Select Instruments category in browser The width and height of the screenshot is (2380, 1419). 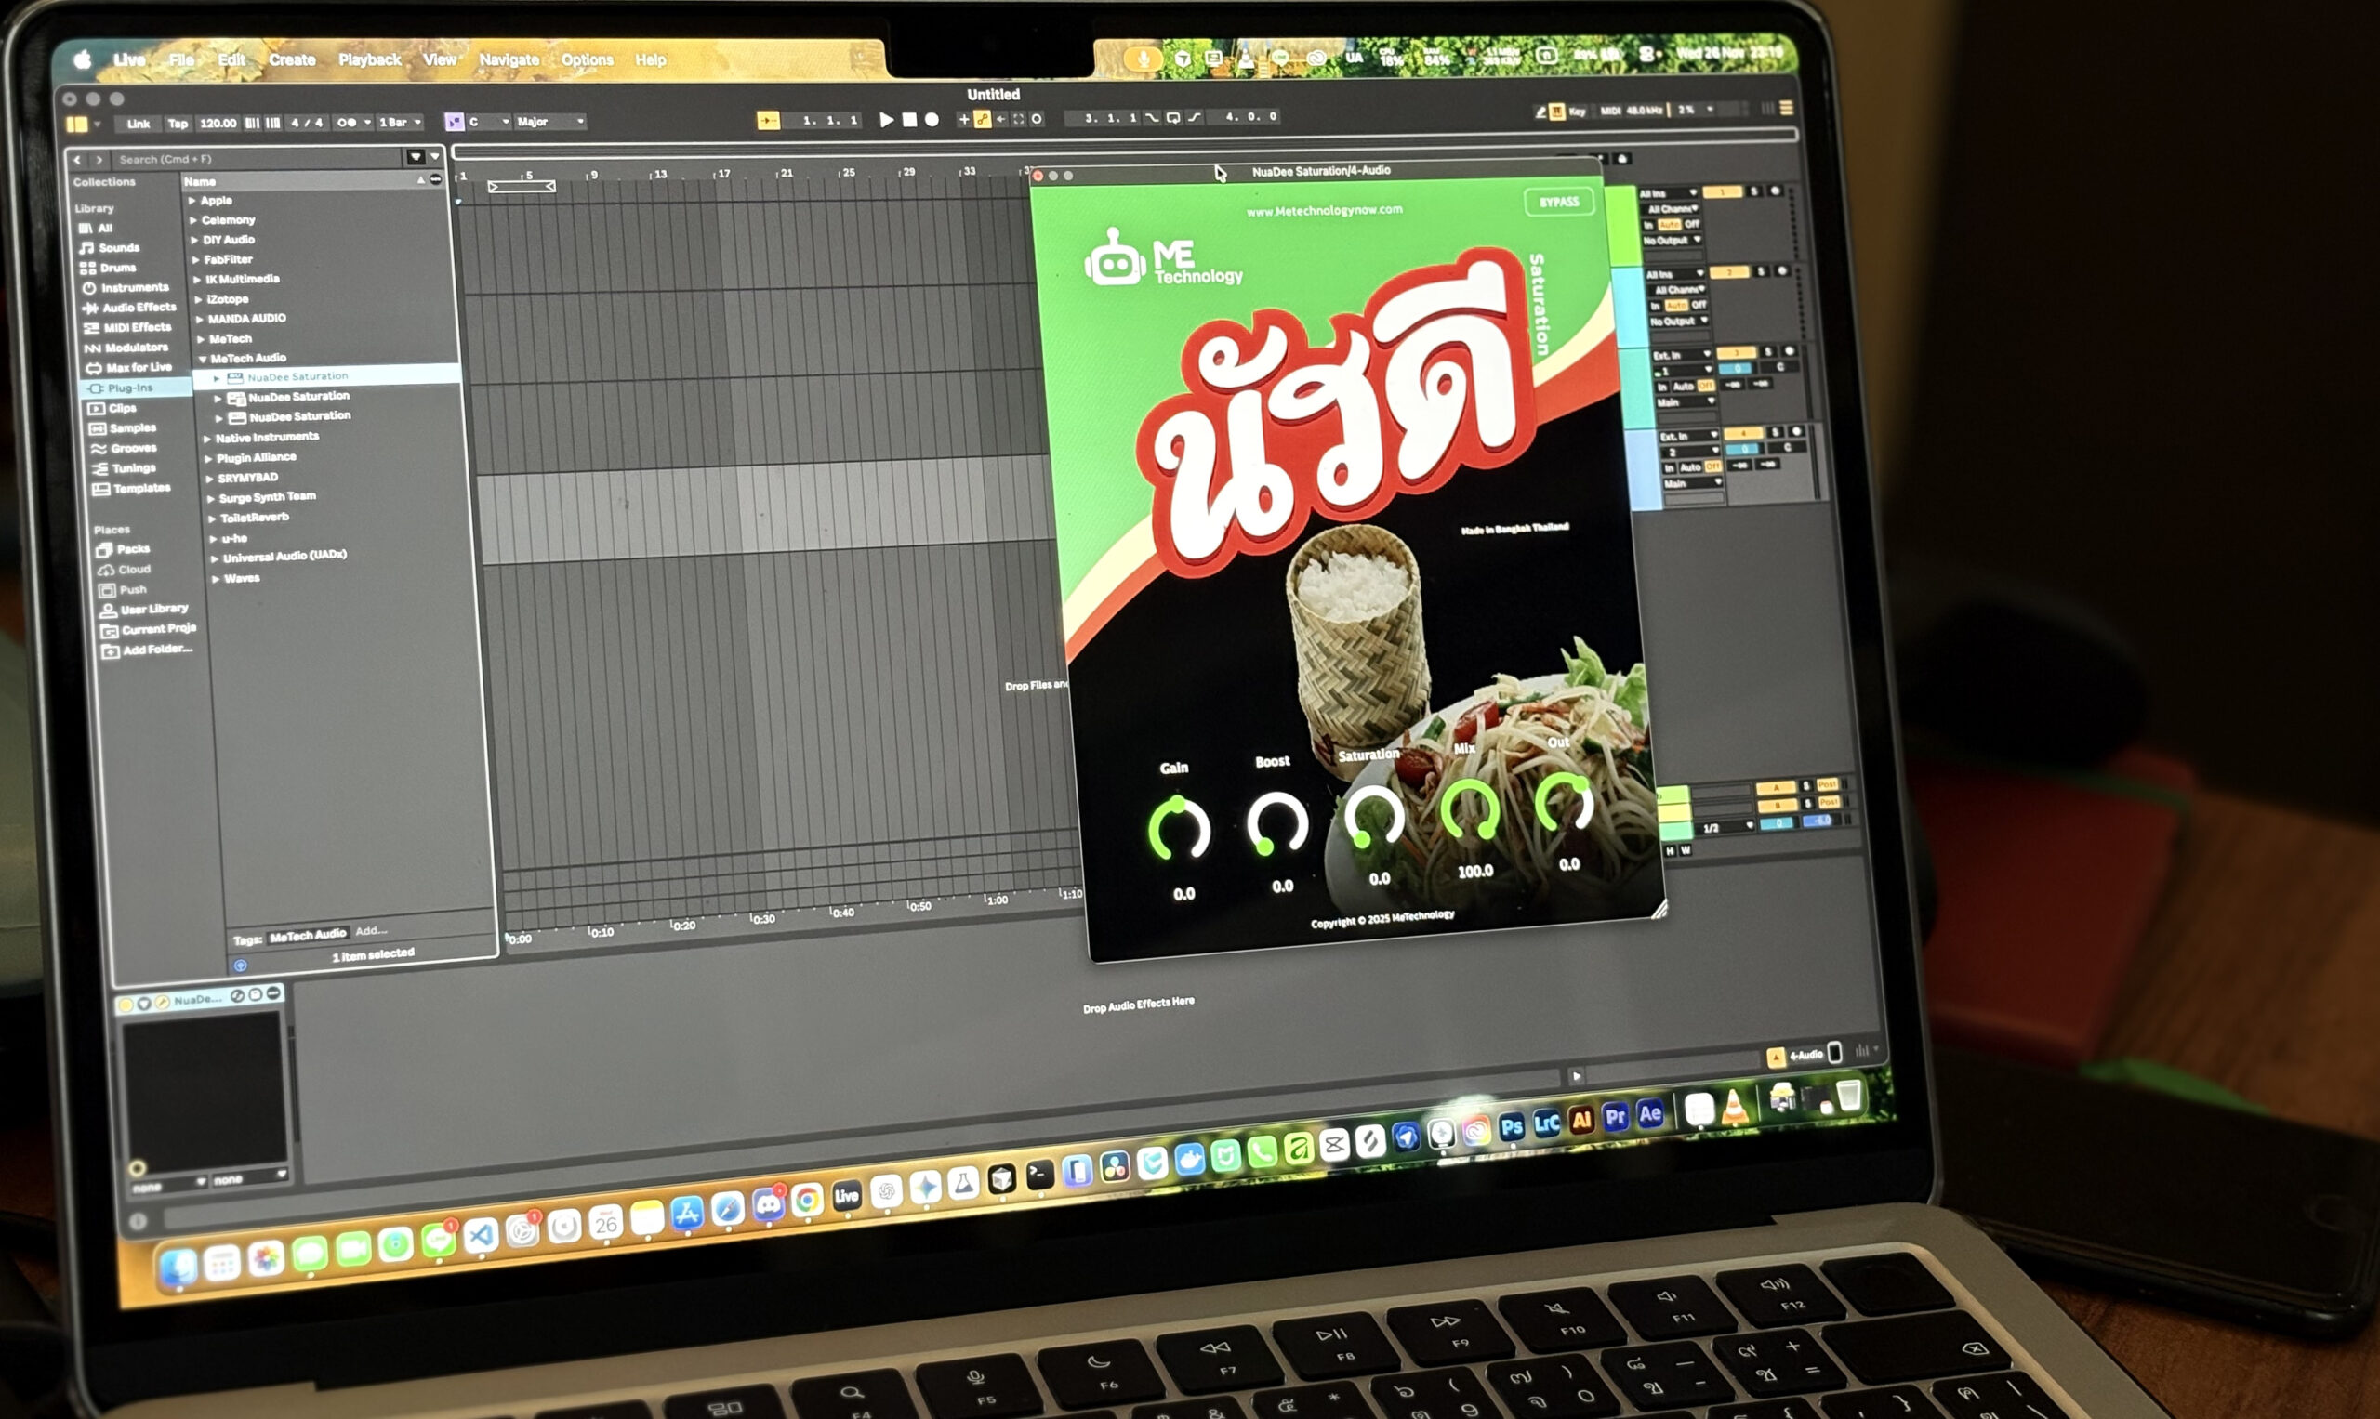tap(126, 287)
